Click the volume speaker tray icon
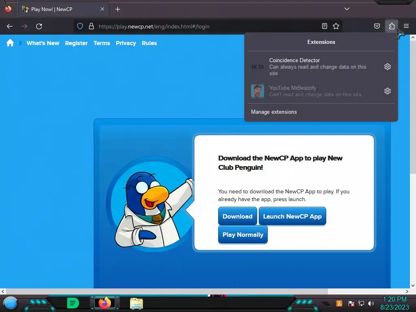This screenshot has height=312, width=416. tap(371, 303)
